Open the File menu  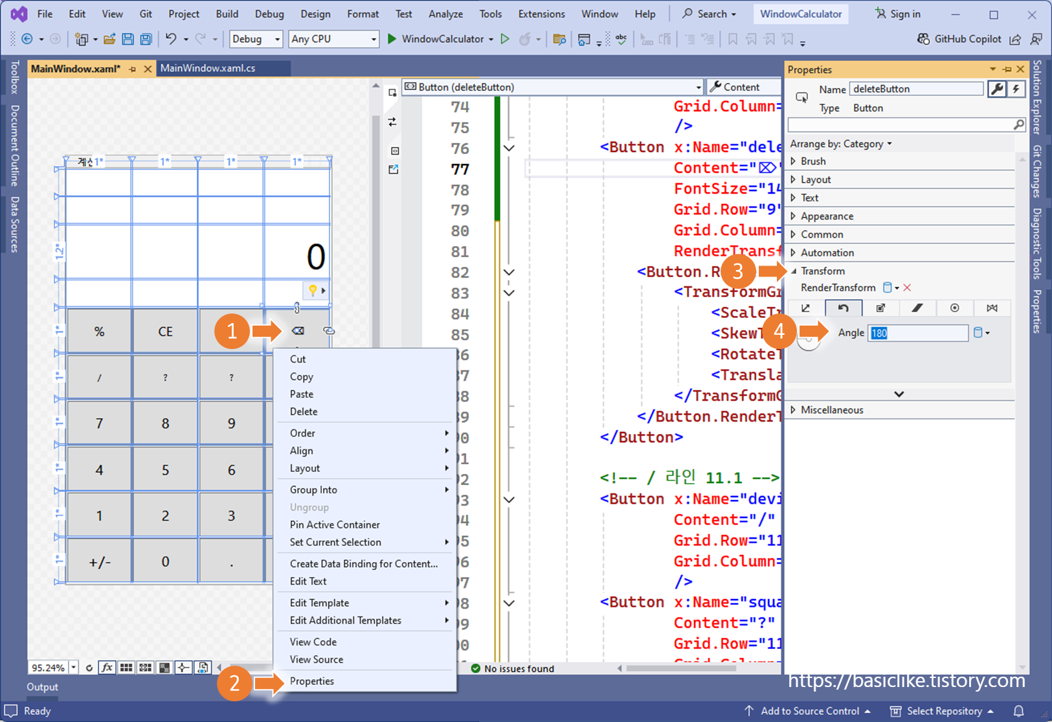[45, 14]
